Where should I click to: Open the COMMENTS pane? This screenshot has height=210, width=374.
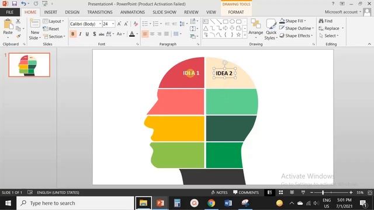point(246,192)
